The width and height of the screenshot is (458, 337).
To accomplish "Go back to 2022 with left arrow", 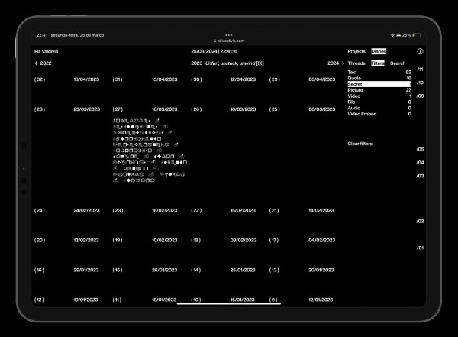I will (43, 63).
